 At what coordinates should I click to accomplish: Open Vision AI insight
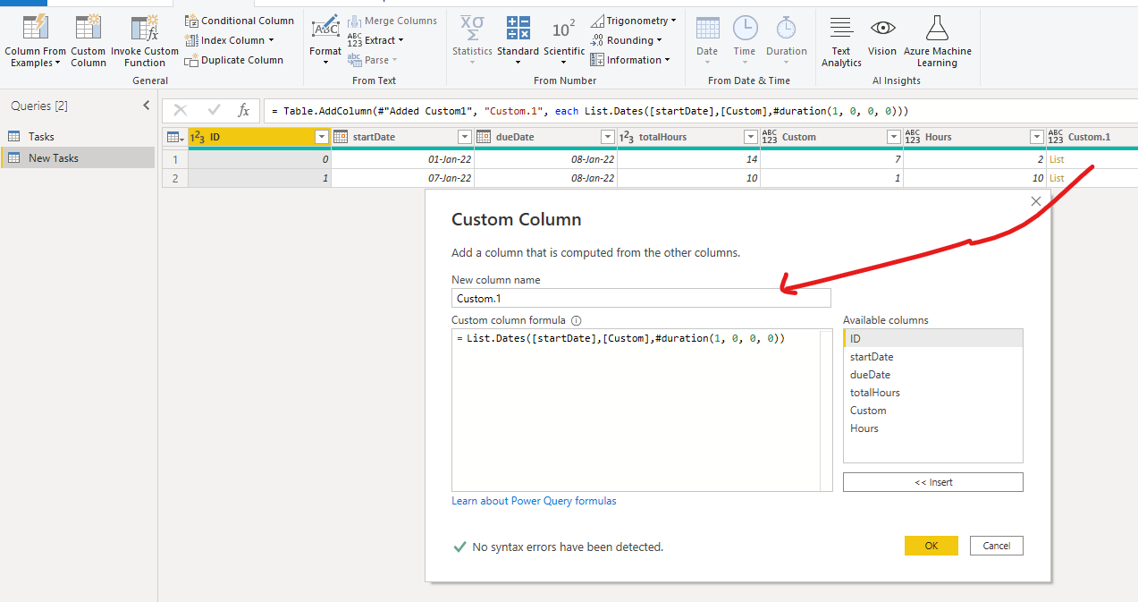pyautogui.click(x=882, y=36)
